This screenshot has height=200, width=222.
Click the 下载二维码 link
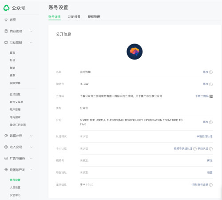coord(202,96)
